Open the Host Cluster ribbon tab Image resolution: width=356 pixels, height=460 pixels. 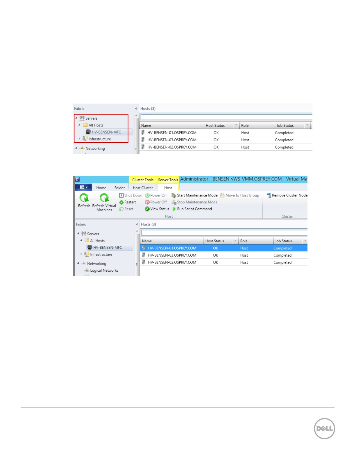click(143, 188)
